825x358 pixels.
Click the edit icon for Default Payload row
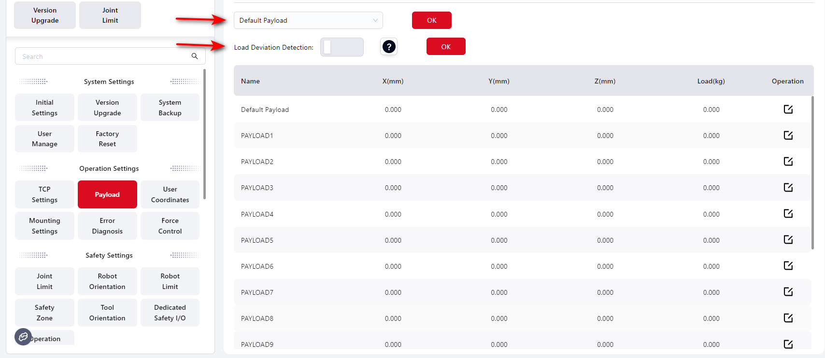tap(788, 110)
